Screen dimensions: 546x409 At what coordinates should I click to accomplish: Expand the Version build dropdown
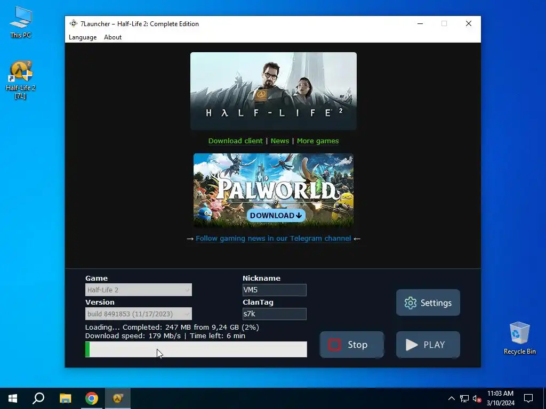pos(139,314)
